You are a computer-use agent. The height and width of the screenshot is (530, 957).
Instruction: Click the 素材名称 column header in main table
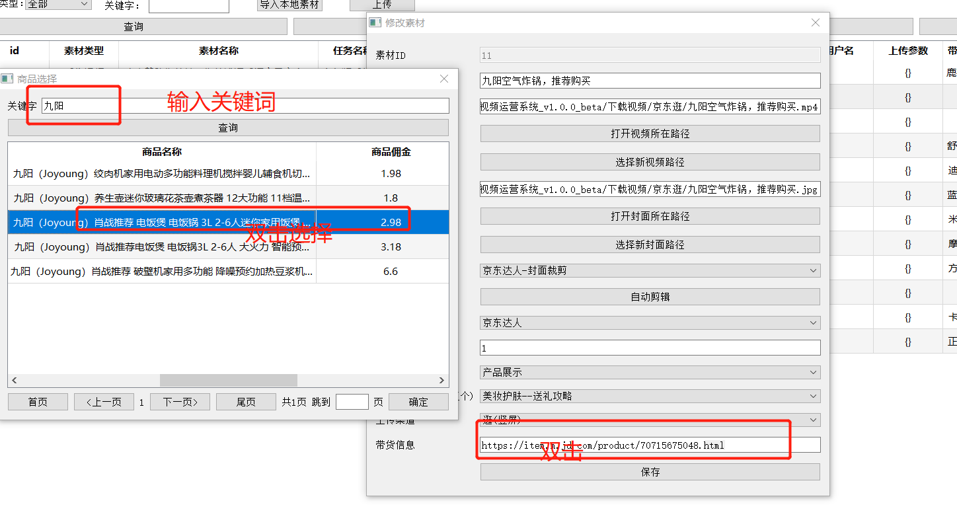219,51
